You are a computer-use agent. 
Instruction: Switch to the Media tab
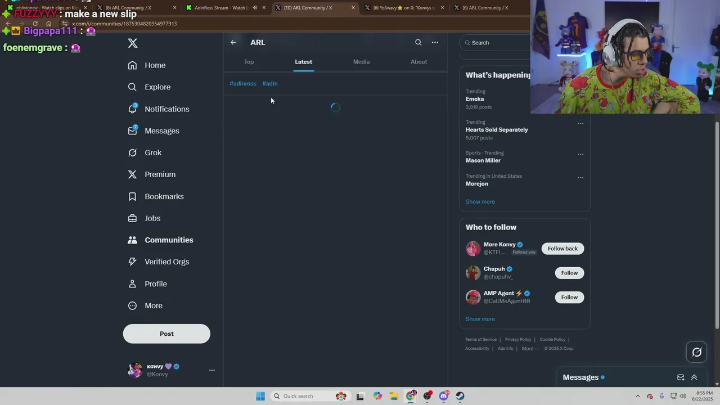pyautogui.click(x=361, y=62)
